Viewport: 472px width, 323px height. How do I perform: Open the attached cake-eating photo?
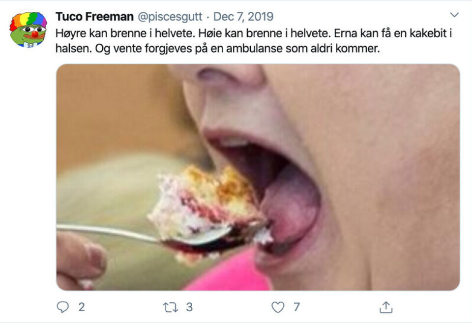[258, 177]
